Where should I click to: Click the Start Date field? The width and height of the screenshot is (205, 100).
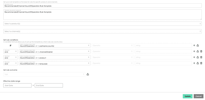coord(17,85)
